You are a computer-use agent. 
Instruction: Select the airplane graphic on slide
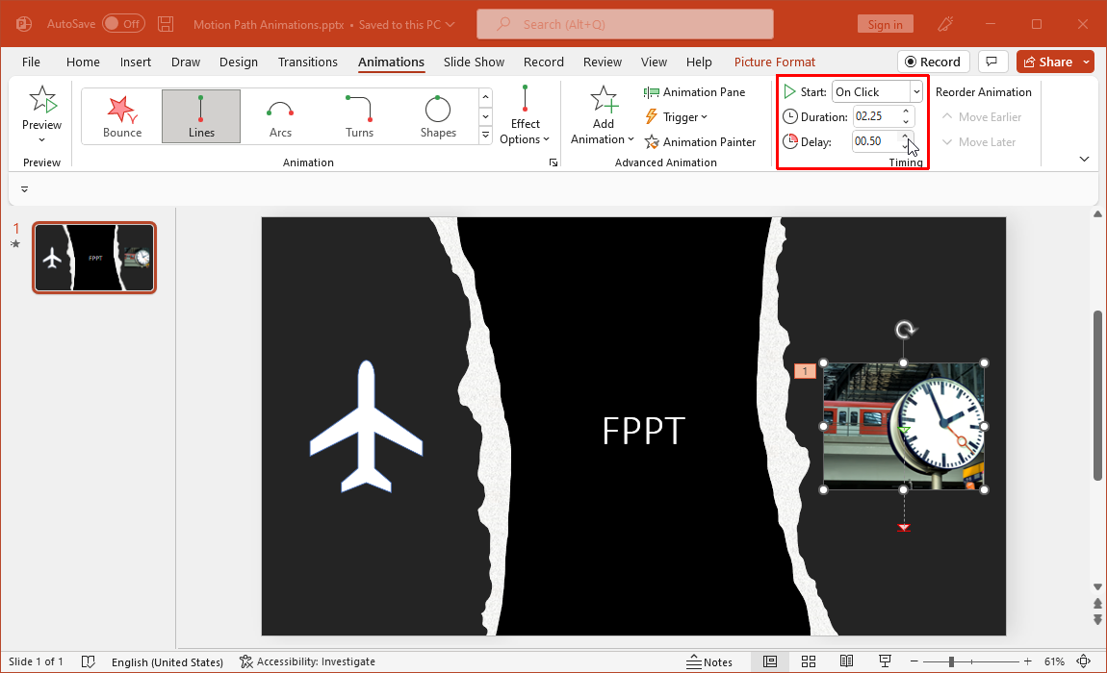(366, 427)
